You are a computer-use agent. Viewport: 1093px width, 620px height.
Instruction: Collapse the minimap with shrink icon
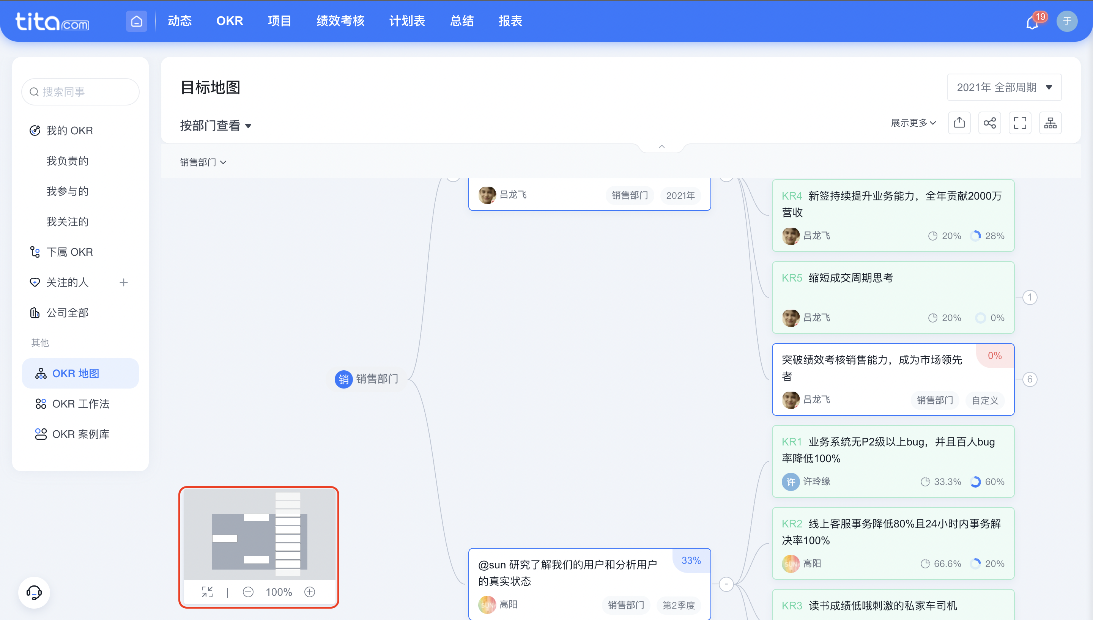[207, 592]
